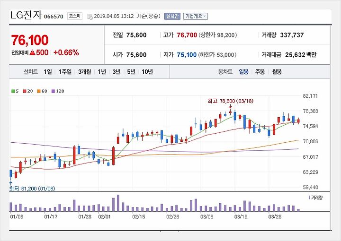Click the purple 거래량 volume legend marker
The image size is (341, 241).
tap(309, 198)
